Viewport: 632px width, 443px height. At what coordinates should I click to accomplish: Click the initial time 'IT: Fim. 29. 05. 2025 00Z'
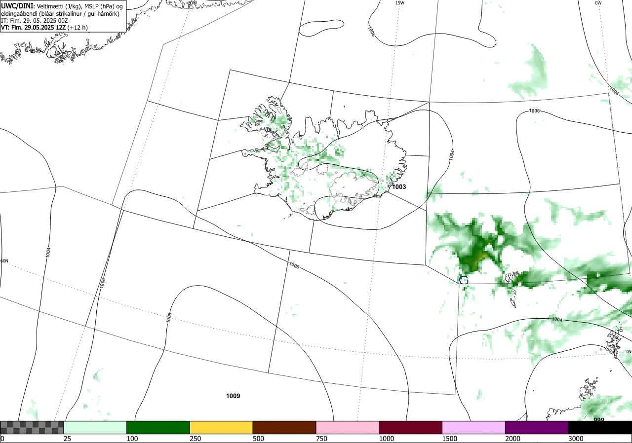(x=35, y=21)
